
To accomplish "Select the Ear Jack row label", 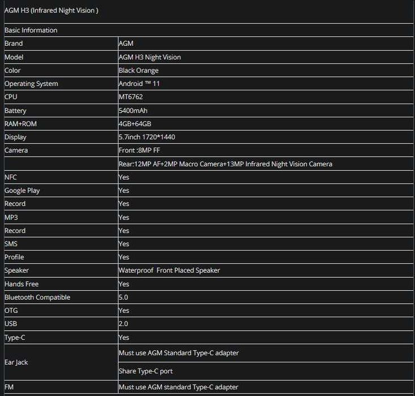I will (16, 362).
